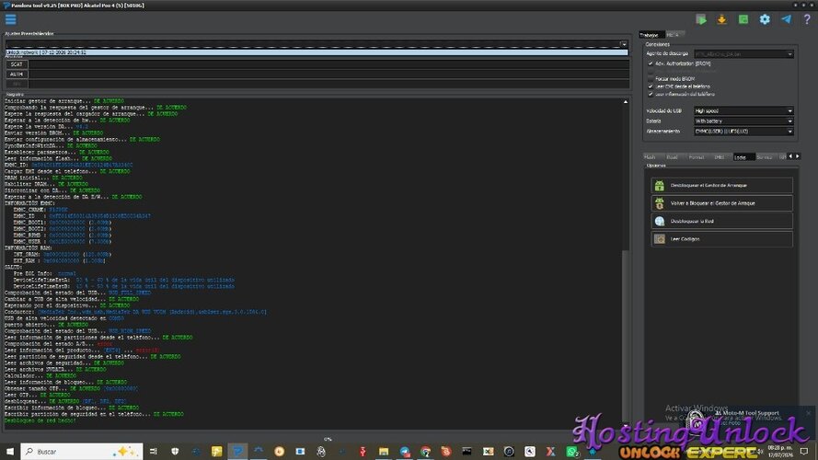
Task: Click the log scrollbar up arrow
Action: pos(626,102)
